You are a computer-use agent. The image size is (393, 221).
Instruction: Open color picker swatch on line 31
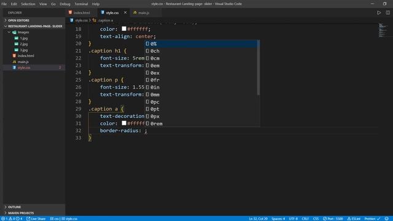(x=124, y=123)
